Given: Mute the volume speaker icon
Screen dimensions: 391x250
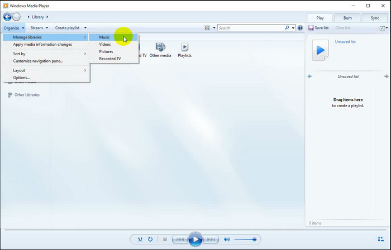Looking at the screenshot, I should point(227,239).
